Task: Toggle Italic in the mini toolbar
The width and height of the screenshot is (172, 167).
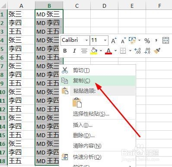Action: (x=74, y=51)
